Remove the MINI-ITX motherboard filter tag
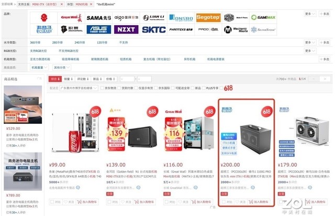This screenshot has height=216, width=335. point(62,4)
